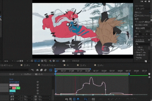The height and width of the screenshot is (101, 152).
Task: Click the トラックマット column header
Action: coord(28,74)
